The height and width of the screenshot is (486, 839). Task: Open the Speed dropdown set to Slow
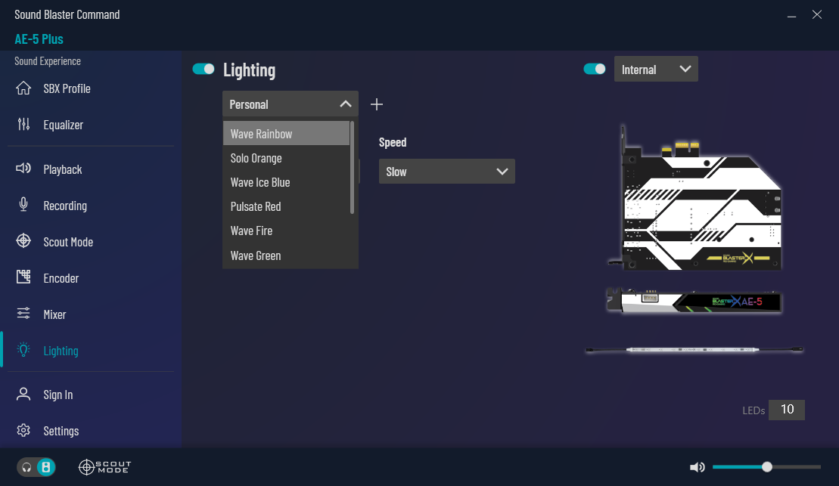[447, 171]
